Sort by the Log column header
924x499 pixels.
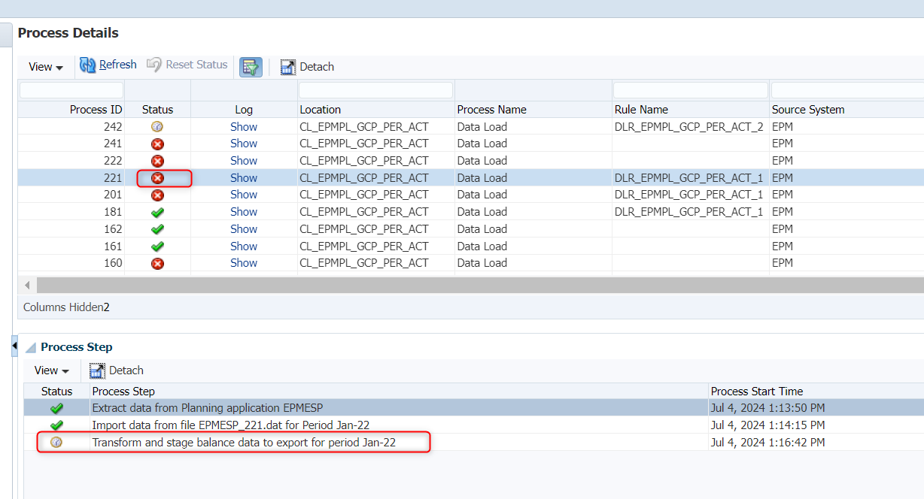coord(244,110)
